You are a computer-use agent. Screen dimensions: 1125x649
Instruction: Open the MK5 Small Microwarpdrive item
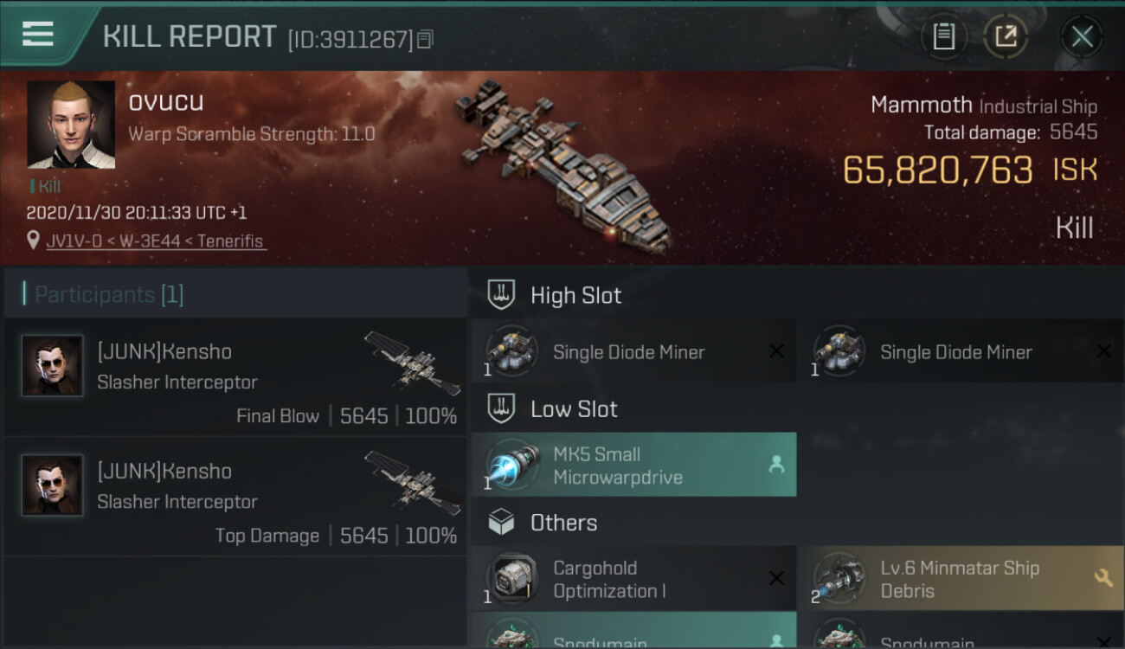click(633, 466)
